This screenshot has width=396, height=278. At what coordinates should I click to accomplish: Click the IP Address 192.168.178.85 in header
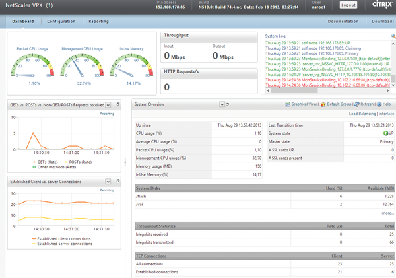click(x=170, y=7)
